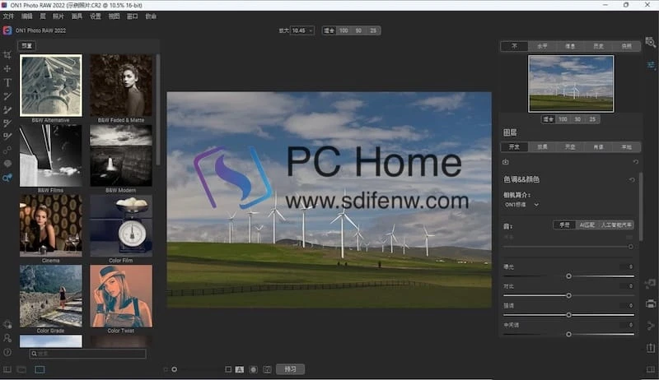Select the Transform move tool
This screenshot has width=659, height=380.
click(7, 68)
